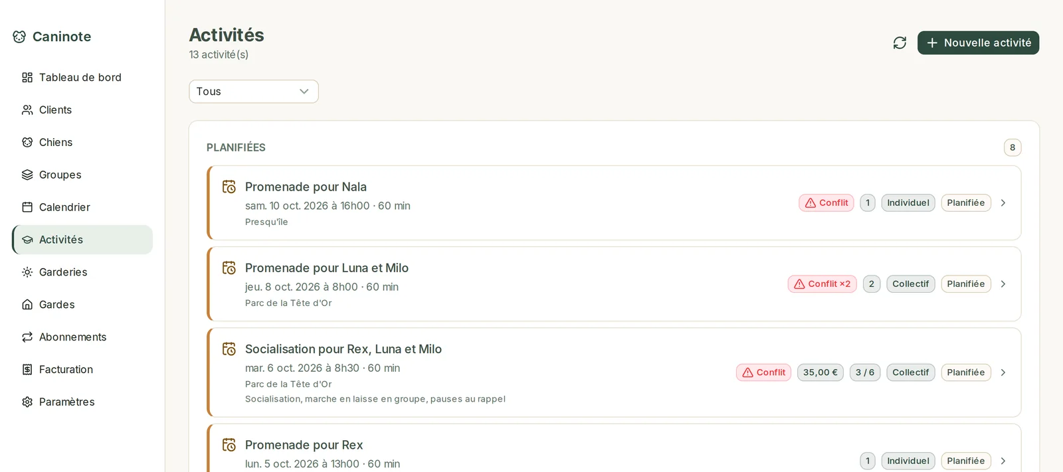Click the 13 activité(s) count text

(x=219, y=54)
